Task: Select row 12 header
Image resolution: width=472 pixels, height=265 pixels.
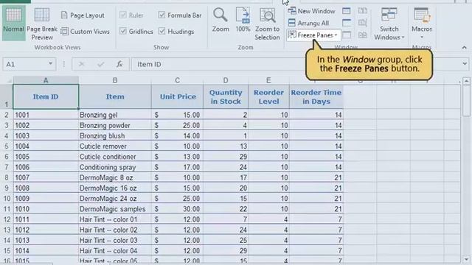Action: click(x=7, y=219)
